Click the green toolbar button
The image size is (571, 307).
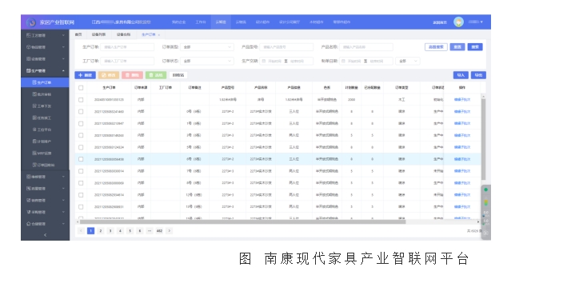click(156, 75)
